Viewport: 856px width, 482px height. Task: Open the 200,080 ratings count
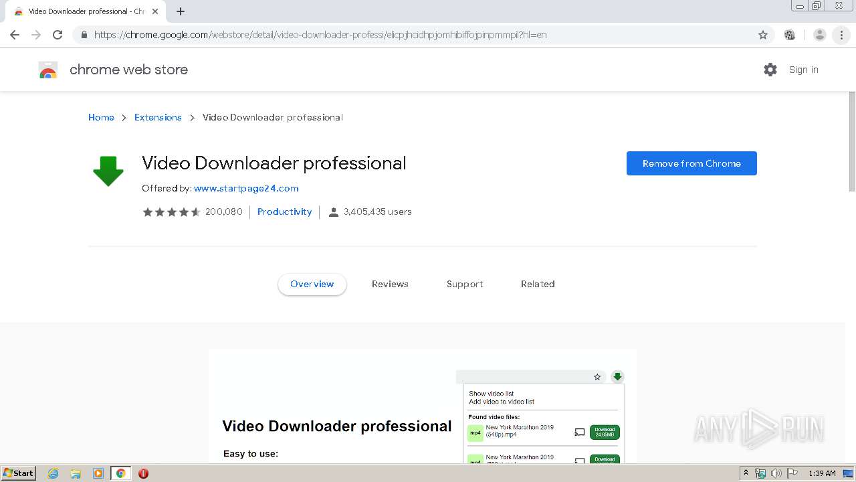pyautogui.click(x=224, y=212)
